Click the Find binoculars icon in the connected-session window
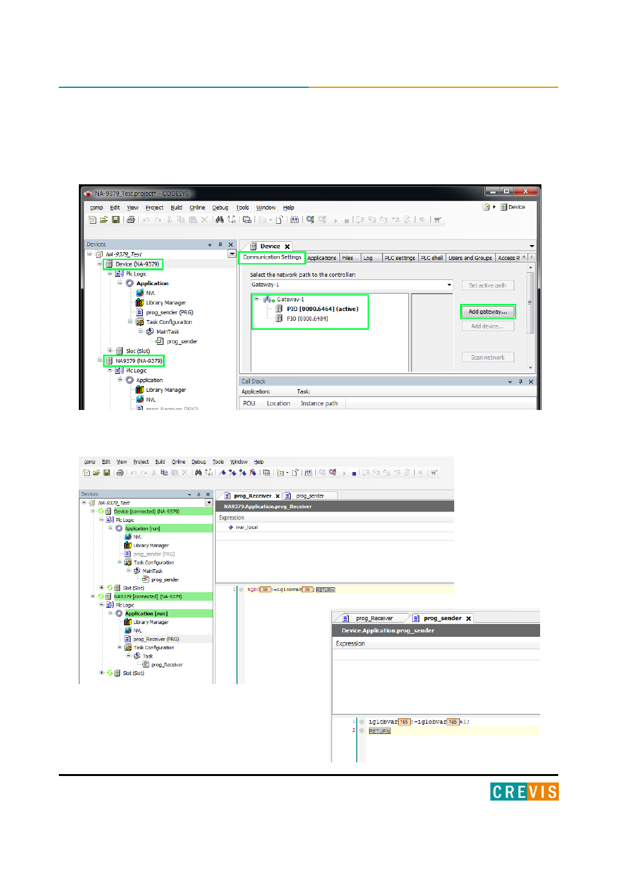This screenshot has height=873, width=617. 198,473
